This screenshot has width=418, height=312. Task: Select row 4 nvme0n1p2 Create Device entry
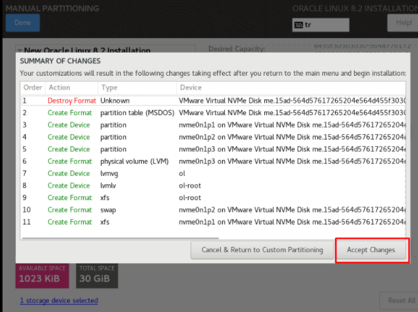214,137
